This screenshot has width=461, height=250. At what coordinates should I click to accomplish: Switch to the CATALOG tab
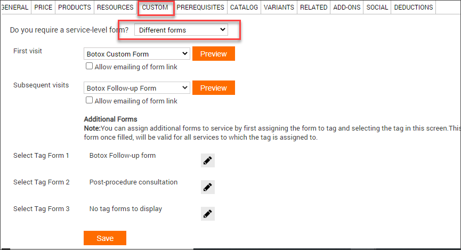[x=244, y=7]
